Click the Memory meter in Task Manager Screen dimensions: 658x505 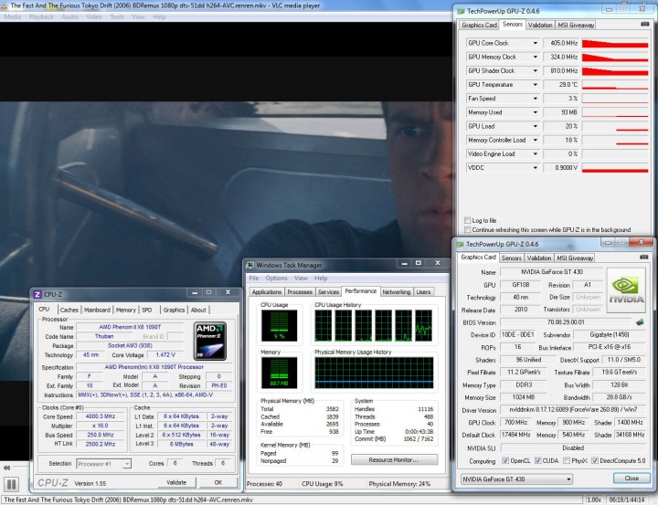pyautogui.click(x=279, y=372)
